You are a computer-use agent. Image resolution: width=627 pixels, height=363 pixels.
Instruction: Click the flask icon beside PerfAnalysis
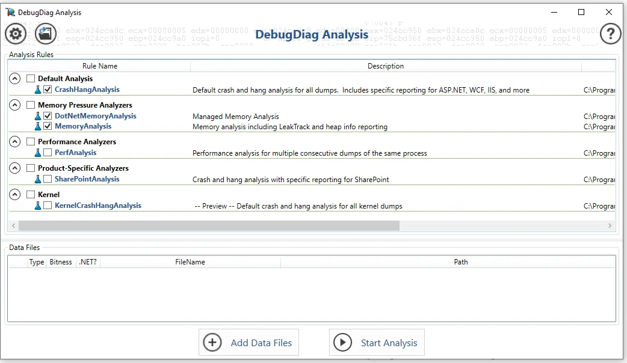point(38,153)
